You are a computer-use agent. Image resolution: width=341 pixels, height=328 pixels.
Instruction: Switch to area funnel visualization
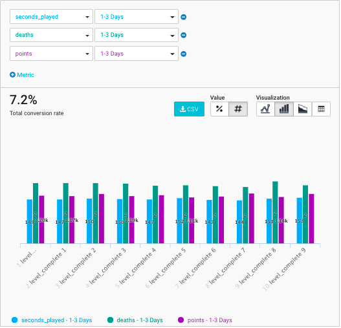(x=303, y=109)
